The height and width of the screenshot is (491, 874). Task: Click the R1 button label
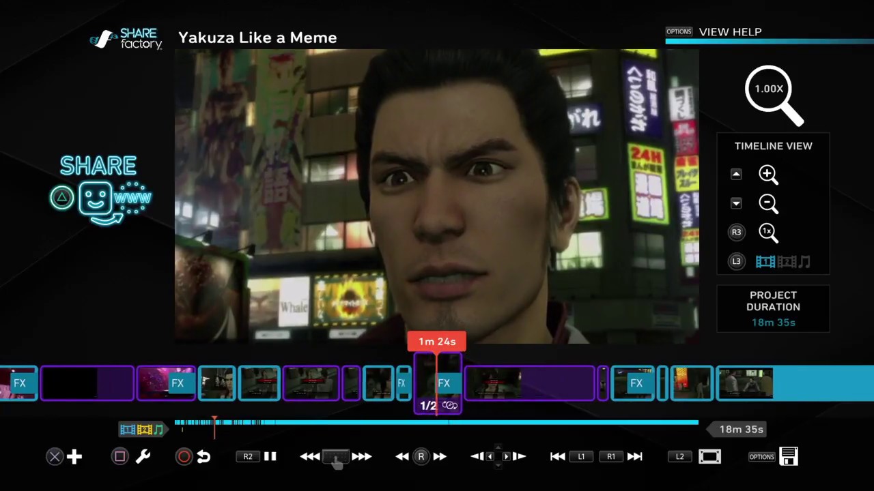click(x=611, y=457)
